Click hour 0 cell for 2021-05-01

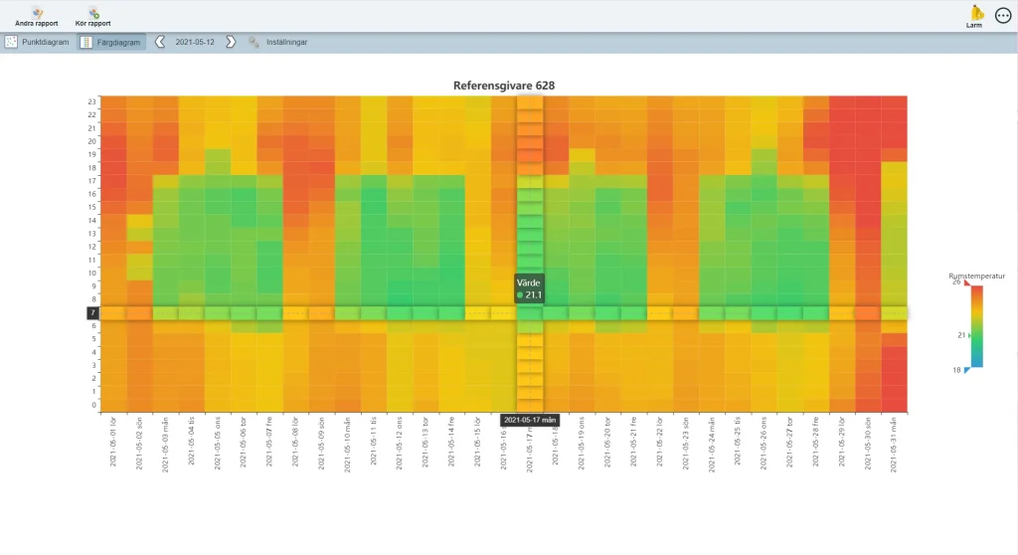click(113, 405)
